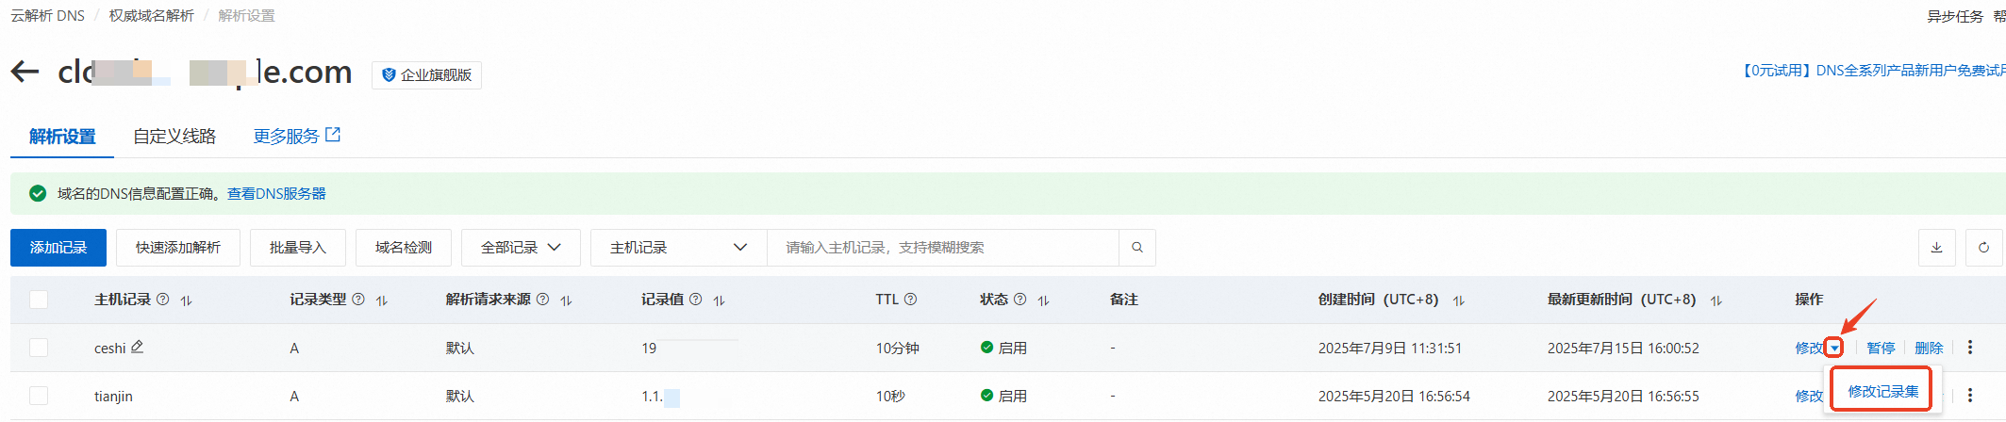The image size is (2006, 422).
Task: Click the help icon next to TTL
Action: [910, 300]
